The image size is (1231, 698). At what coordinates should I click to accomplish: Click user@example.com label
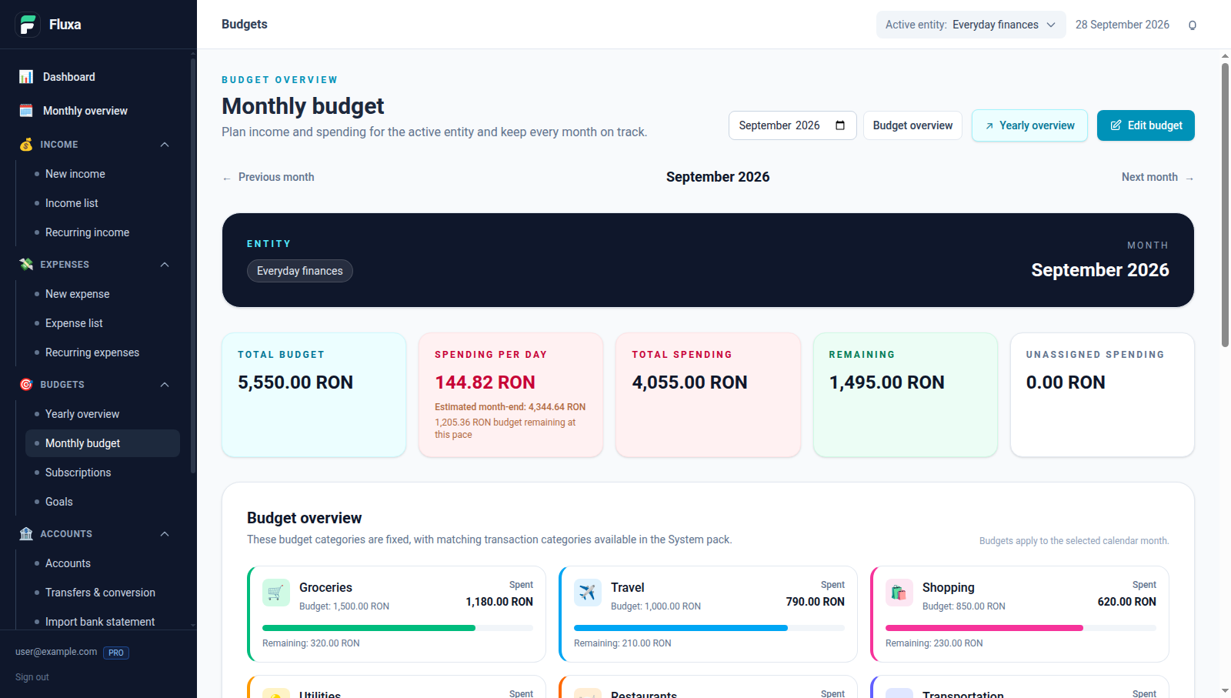(x=56, y=652)
